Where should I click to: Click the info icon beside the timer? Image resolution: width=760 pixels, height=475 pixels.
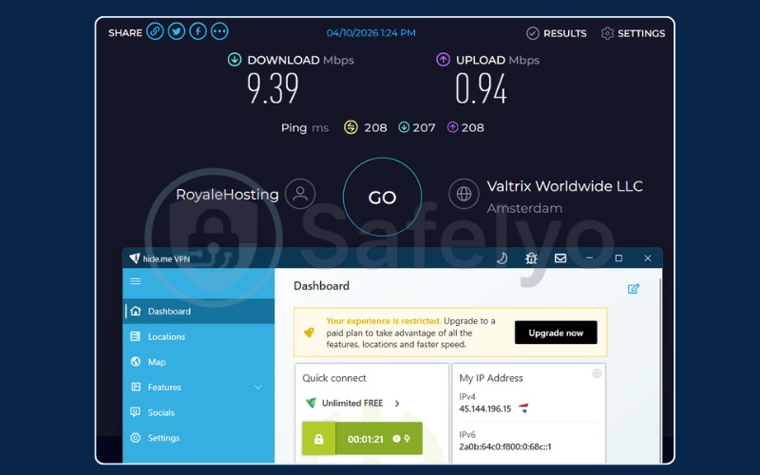[x=396, y=439]
